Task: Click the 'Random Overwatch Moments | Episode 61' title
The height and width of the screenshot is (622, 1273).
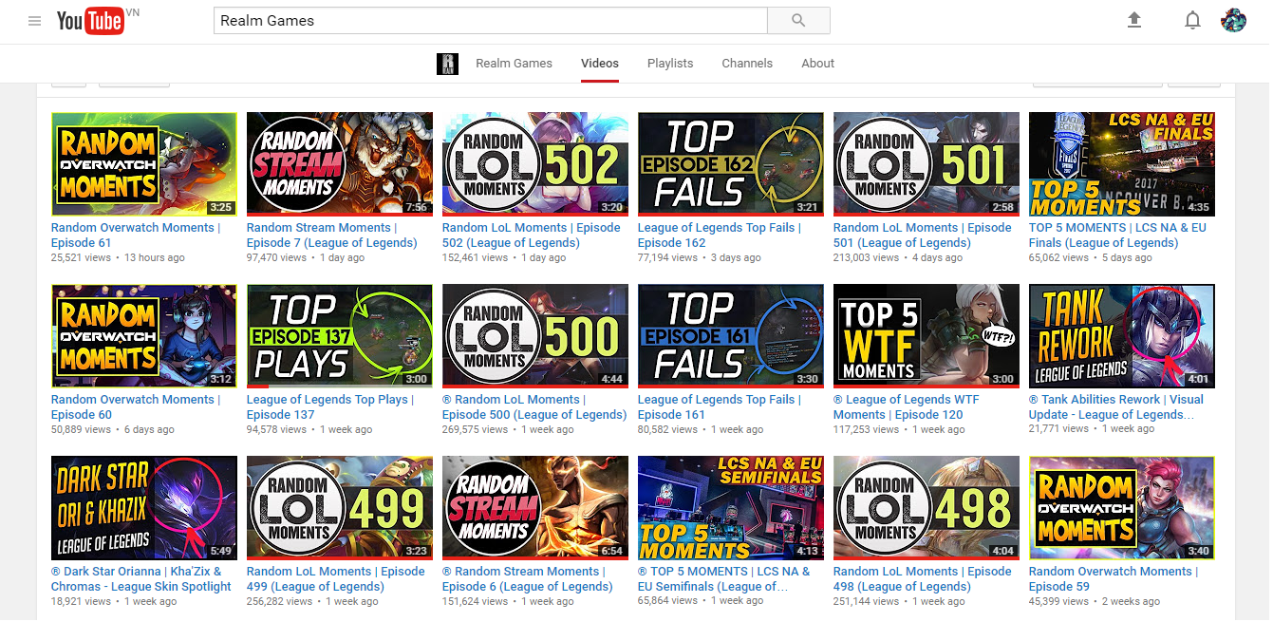Action: click(136, 236)
